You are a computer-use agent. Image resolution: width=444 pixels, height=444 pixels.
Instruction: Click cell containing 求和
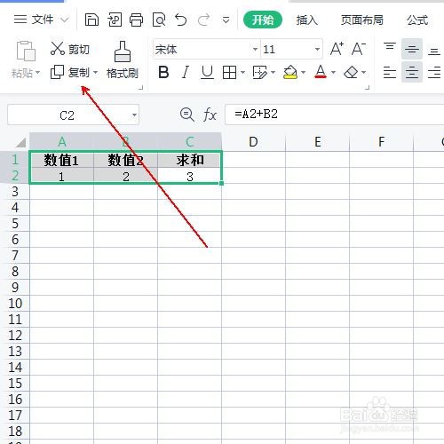(x=190, y=160)
